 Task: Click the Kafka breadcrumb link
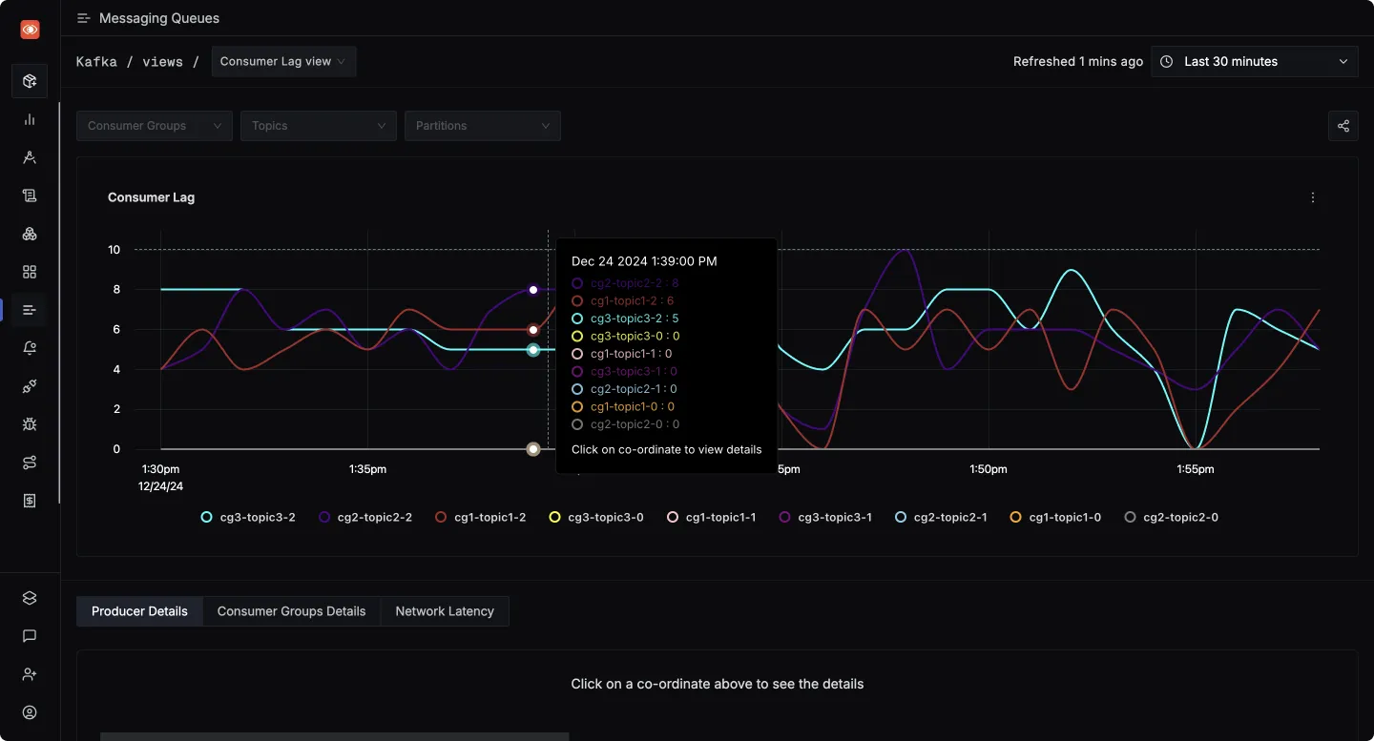click(x=95, y=61)
